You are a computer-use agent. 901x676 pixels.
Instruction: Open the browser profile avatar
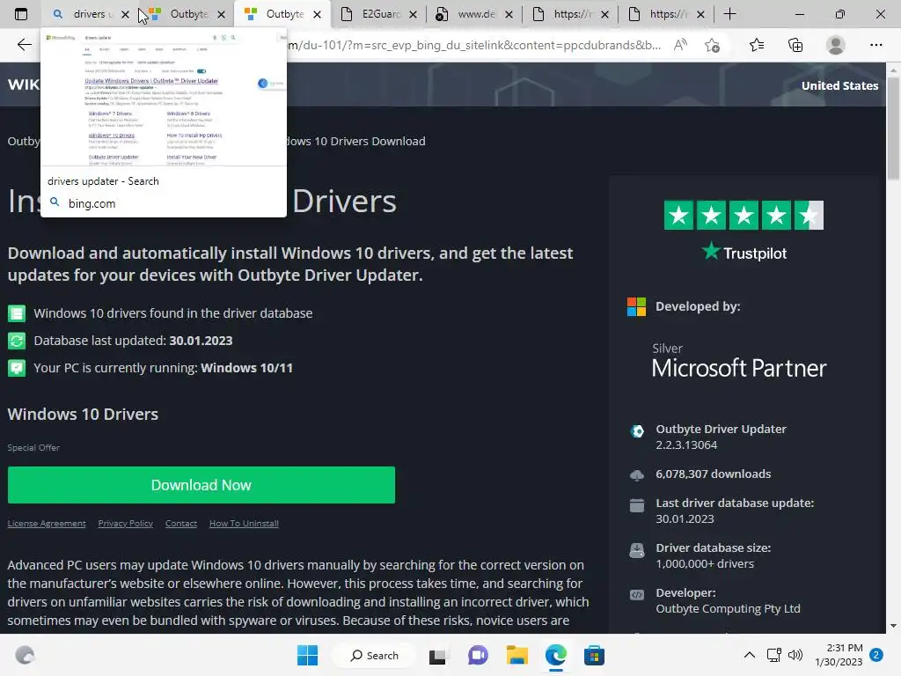click(836, 45)
